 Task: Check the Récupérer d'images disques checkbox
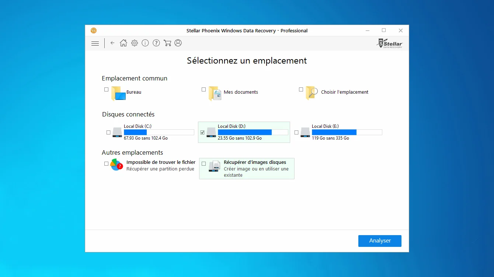203,164
